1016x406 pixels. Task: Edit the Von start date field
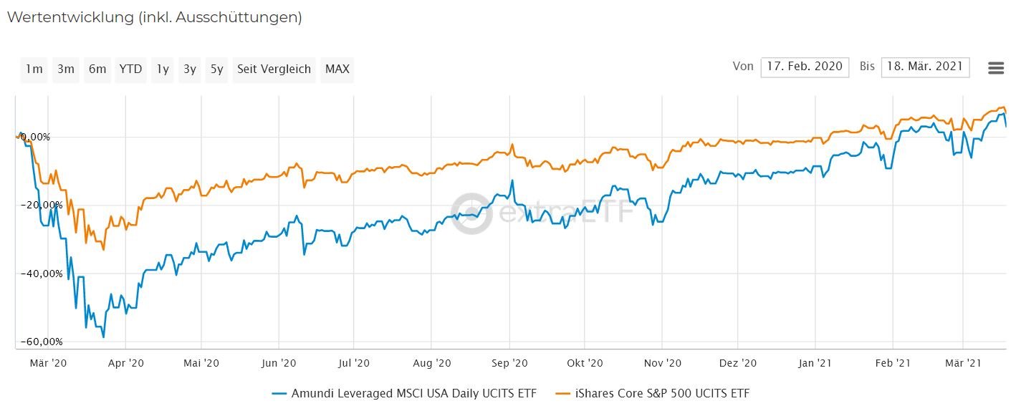tap(805, 67)
